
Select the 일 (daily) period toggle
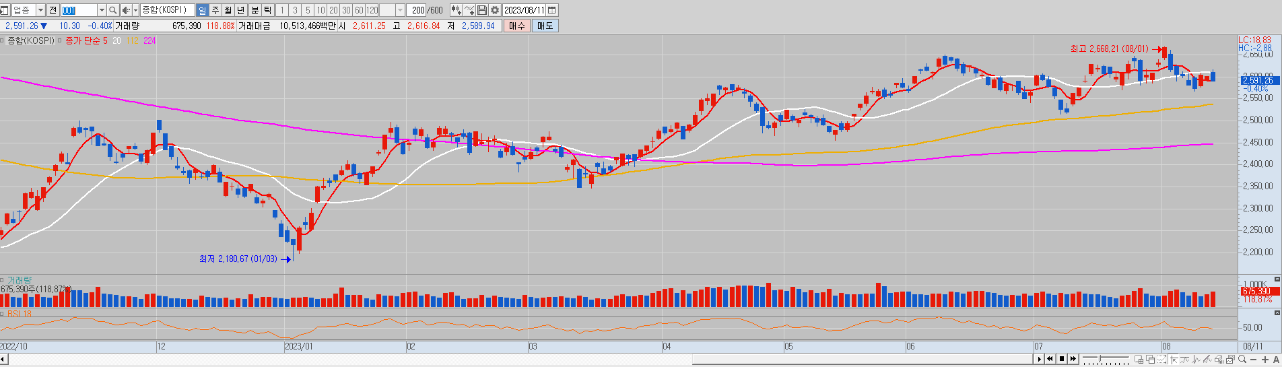202,10
